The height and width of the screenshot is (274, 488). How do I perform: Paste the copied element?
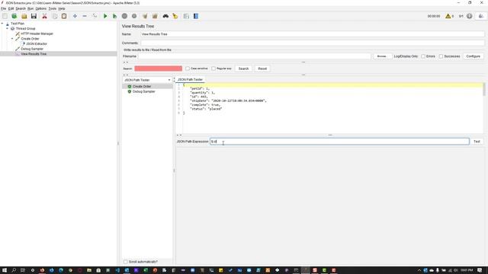64,16
